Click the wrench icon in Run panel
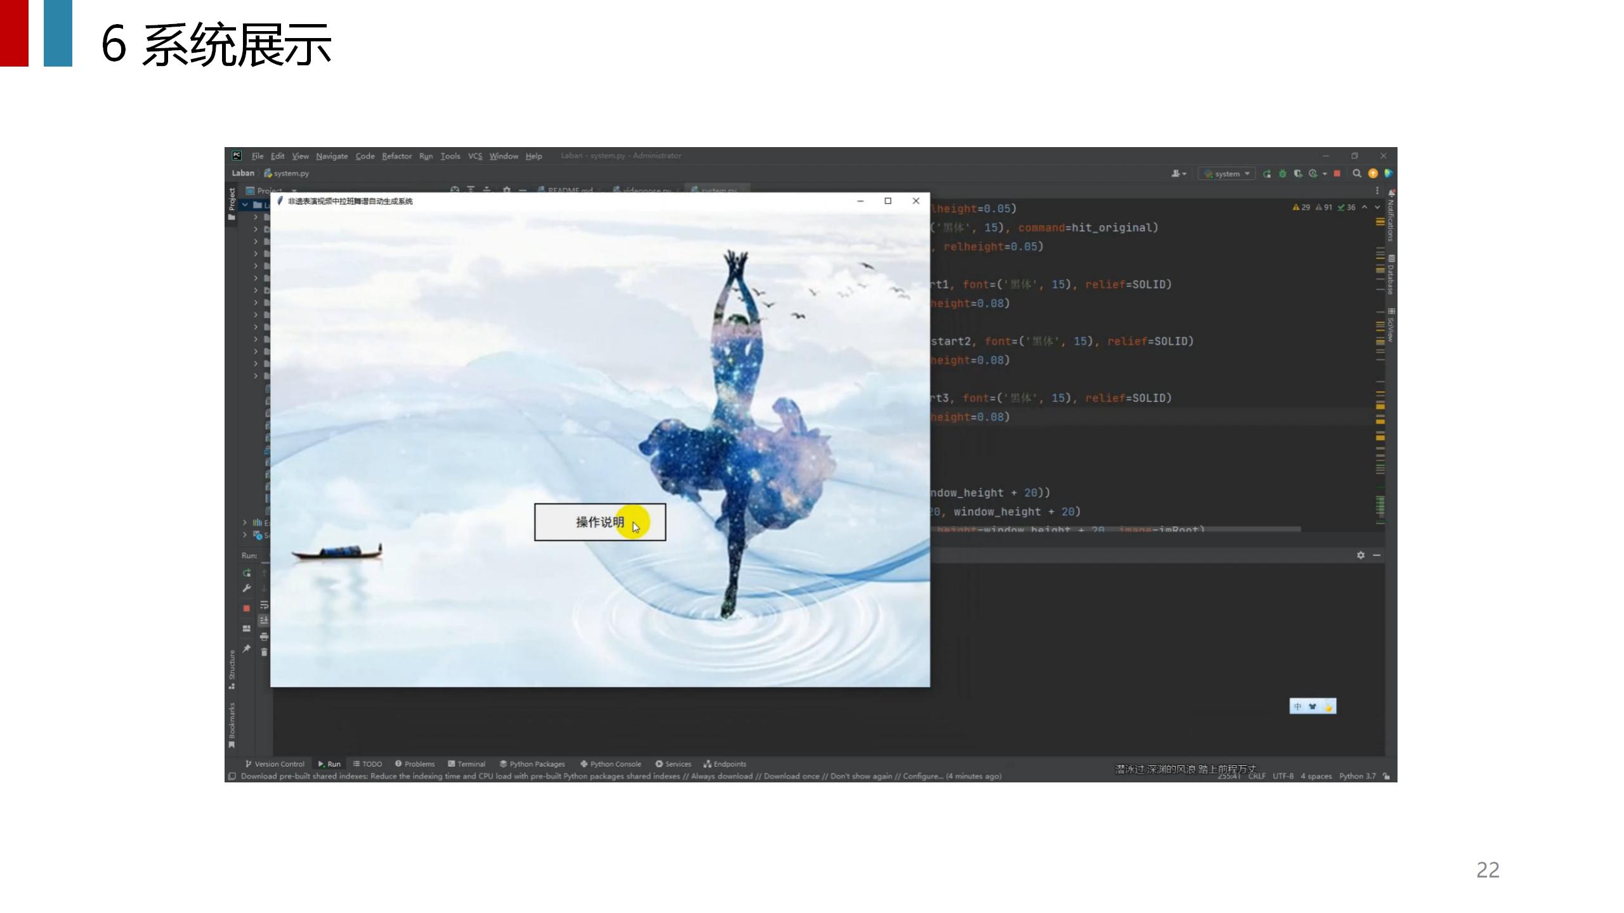 [x=247, y=588]
